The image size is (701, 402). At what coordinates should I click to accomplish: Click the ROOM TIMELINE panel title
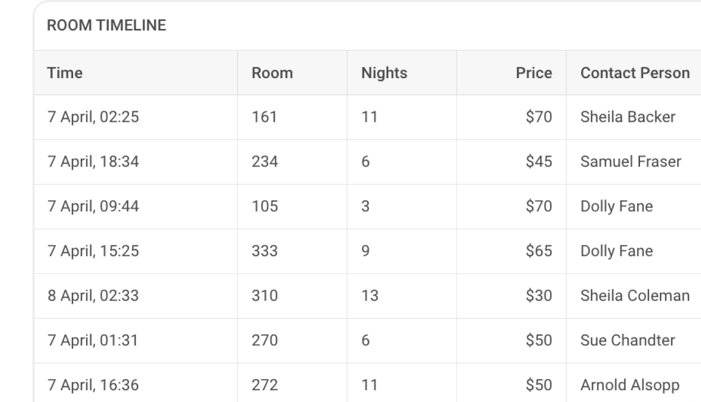106,25
